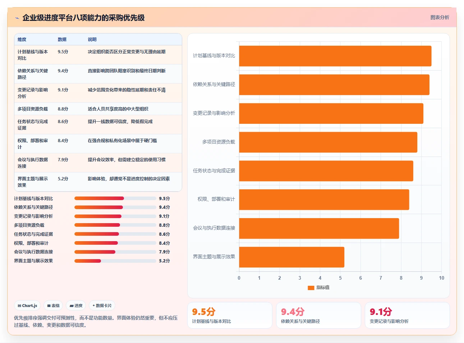Image resolution: width=464 pixels, height=343 pixels.
Task: Click the 8.8分 value in the table
Action: pos(63,109)
